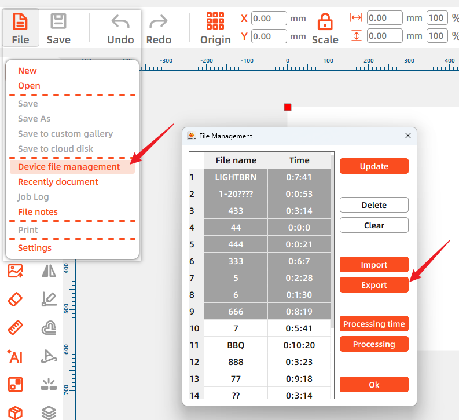The image size is (459, 420).
Task: Toggle the Scale lock padlock
Action: click(325, 23)
